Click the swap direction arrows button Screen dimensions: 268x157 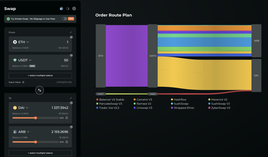pos(40,90)
